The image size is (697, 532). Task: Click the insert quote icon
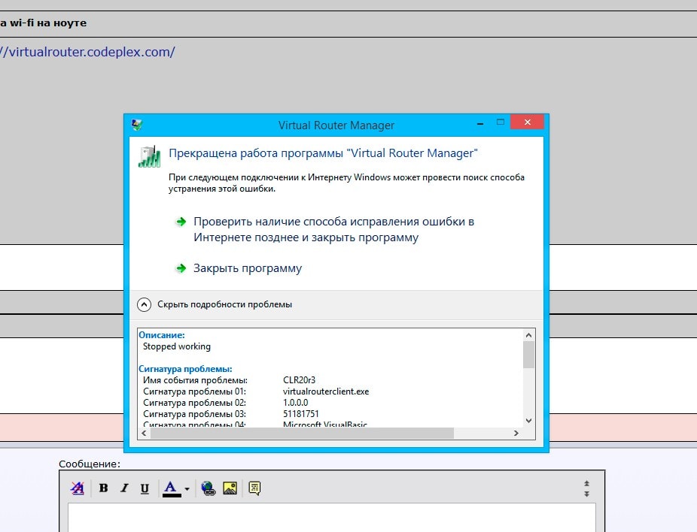254,488
